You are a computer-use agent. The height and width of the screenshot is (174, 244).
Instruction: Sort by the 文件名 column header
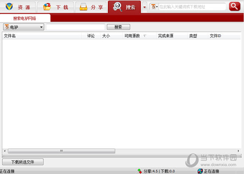[x=42, y=36]
